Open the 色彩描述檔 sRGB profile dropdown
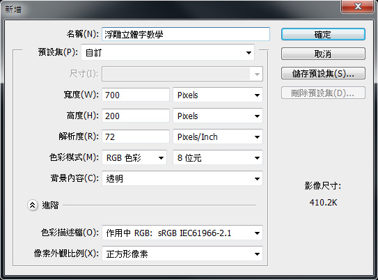This screenshot has height=280, width=378. pyautogui.click(x=182, y=233)
